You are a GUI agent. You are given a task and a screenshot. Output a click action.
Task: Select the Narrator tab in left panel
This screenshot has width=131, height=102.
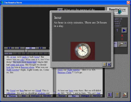(47, 96)
